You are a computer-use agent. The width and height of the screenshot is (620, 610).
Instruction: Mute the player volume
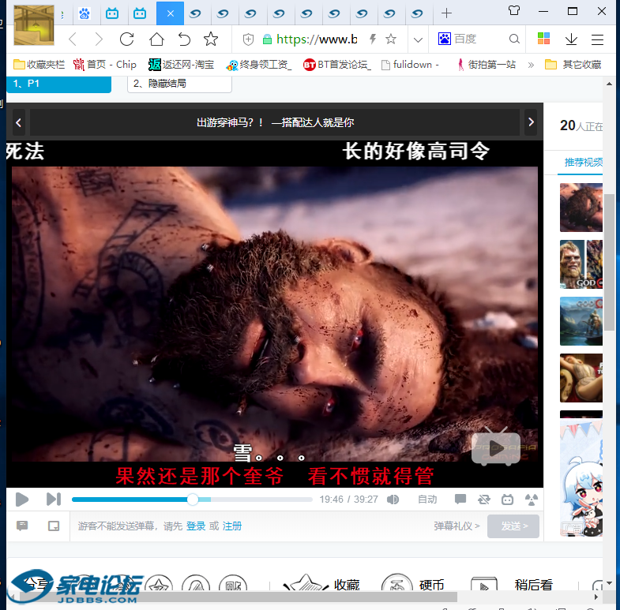[393, 500]
